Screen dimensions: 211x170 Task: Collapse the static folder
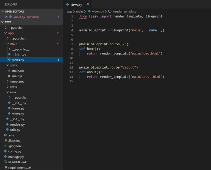(14, 65)
